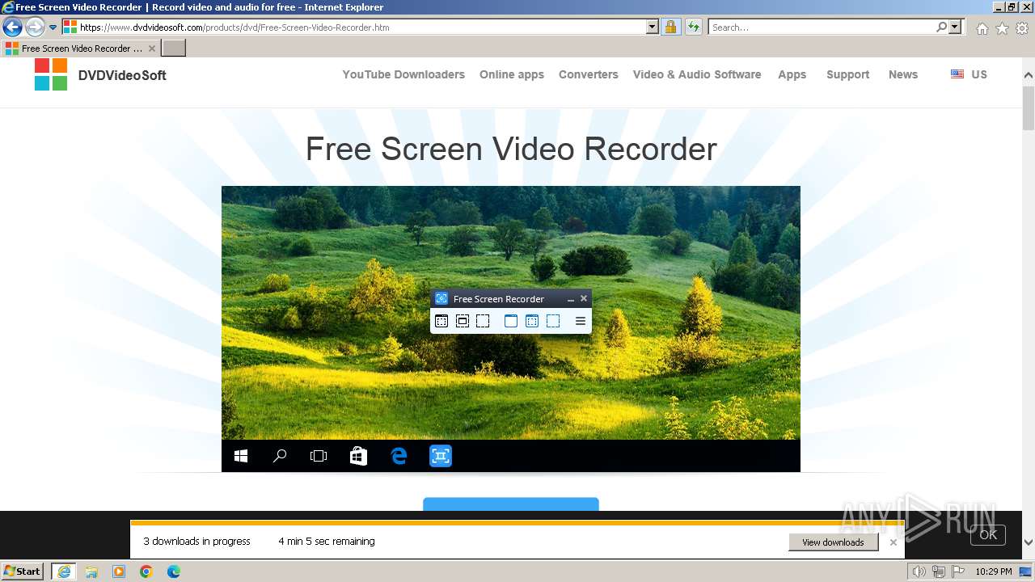The height and width of the screenshot is (582, 1035).
Task: Click the Edge icon in the preview taskbar
Action: pos(399,457)
